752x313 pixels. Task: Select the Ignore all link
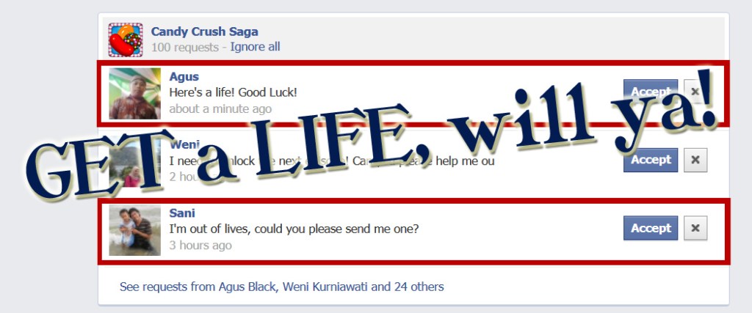click(255, 47)
